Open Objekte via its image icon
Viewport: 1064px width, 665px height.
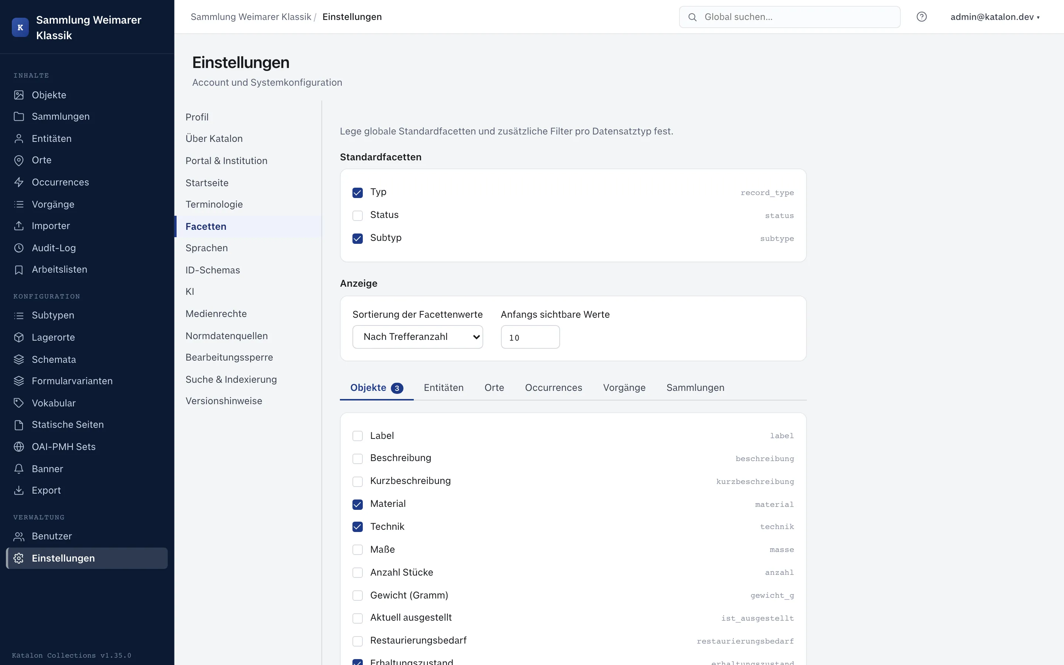click(x=19, y=95)
